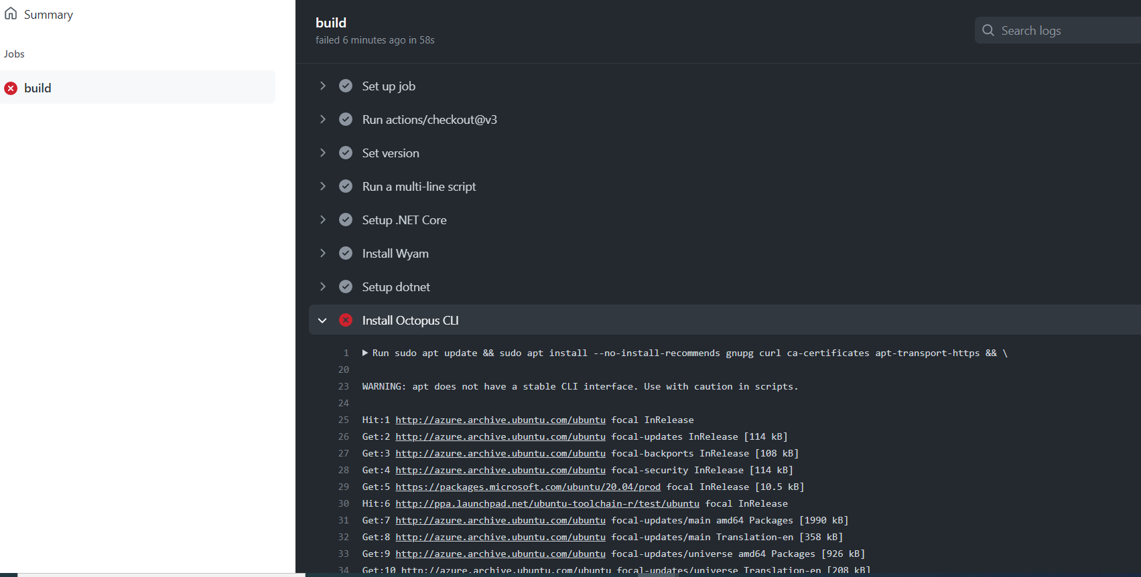Screen dimensions: 1141x577
Task: Click the 'failed 6 minutes ago in 58s' status
Action: (375, 40)
